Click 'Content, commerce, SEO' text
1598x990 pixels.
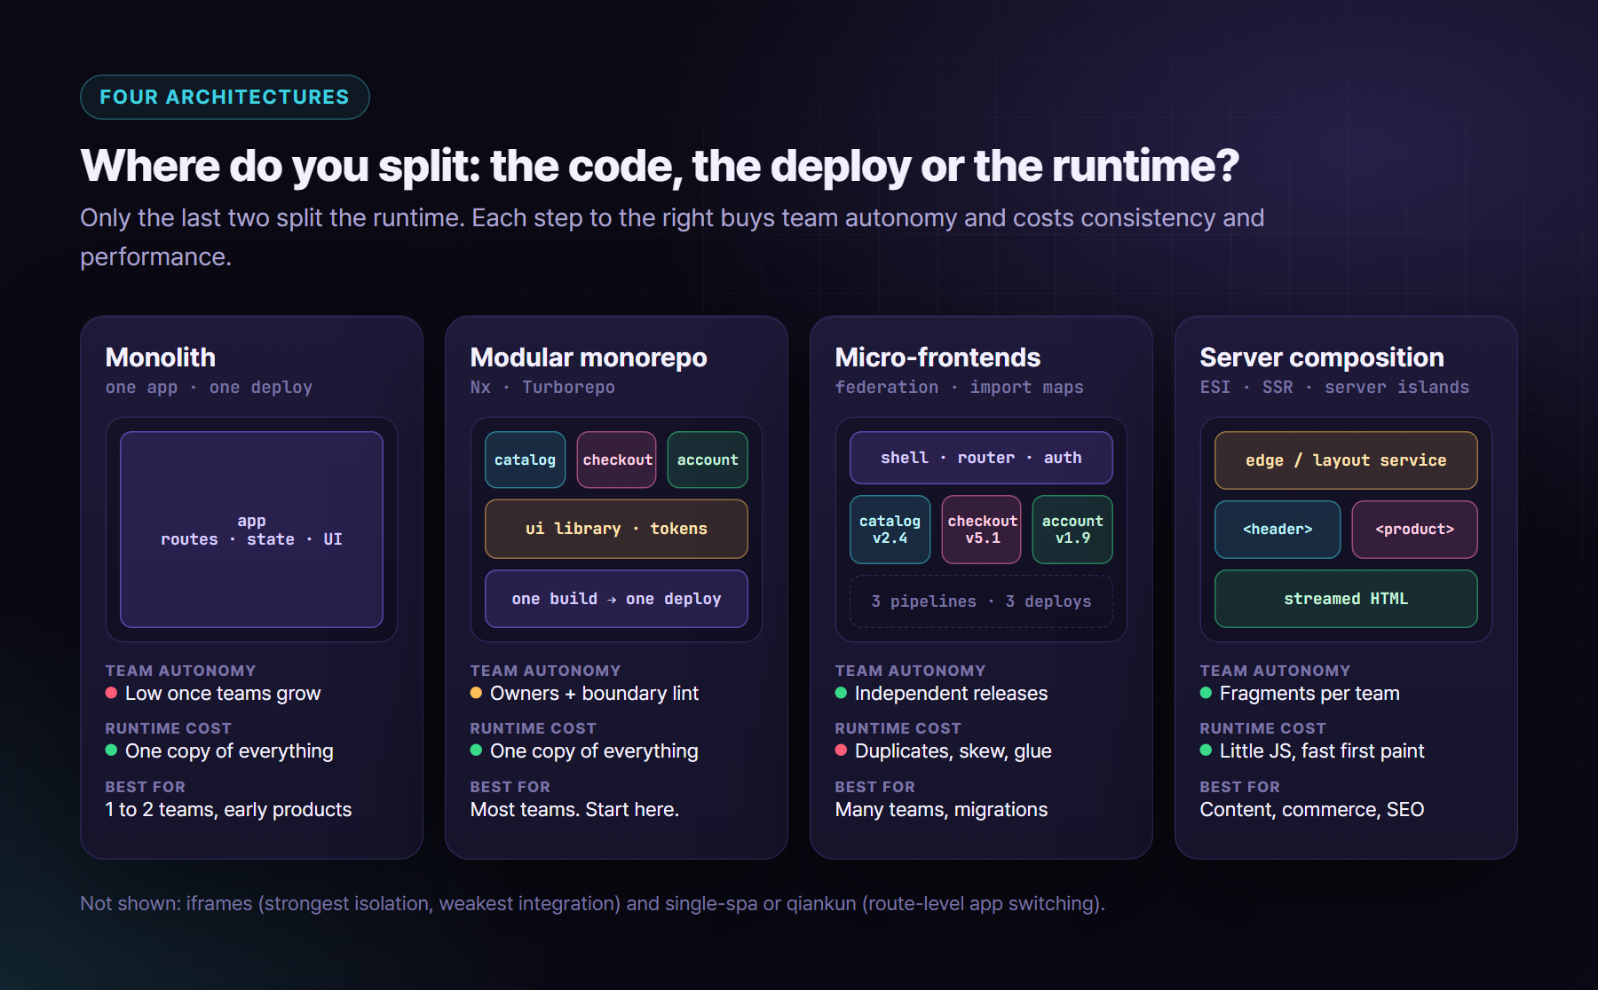pyautogui.click(x=1312, y=810)
